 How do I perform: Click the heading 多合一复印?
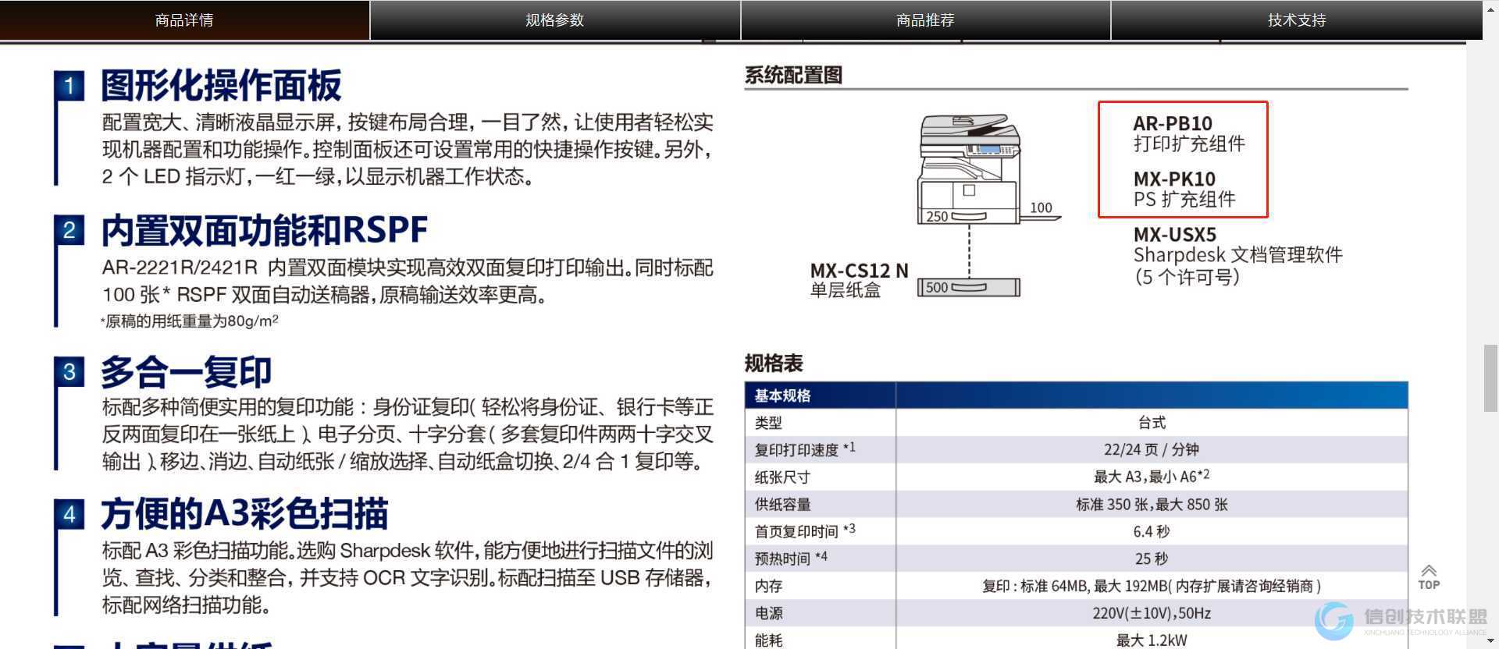[187, 372]
